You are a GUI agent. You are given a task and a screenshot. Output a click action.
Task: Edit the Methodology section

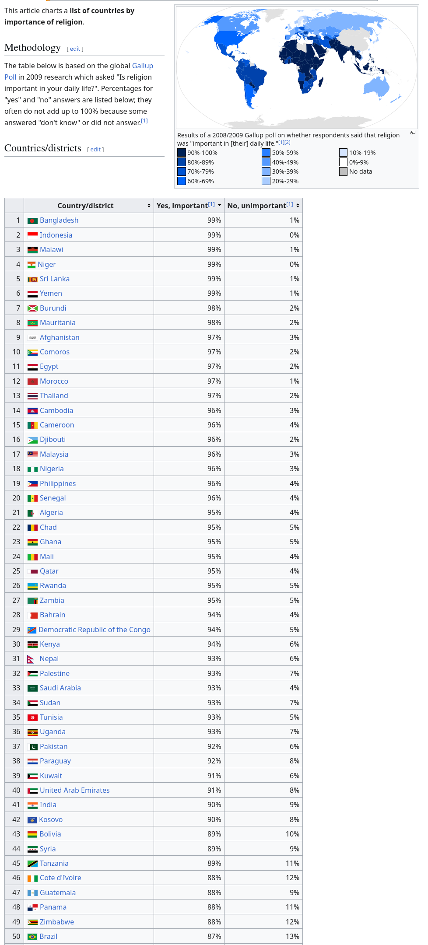(x=75, y=49)
